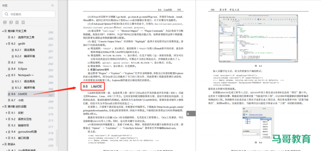Screen dimensions: 321x151
Task: Expand the 9.4 goroutine机理 bookmark node
Action: [x=6, y=132]
